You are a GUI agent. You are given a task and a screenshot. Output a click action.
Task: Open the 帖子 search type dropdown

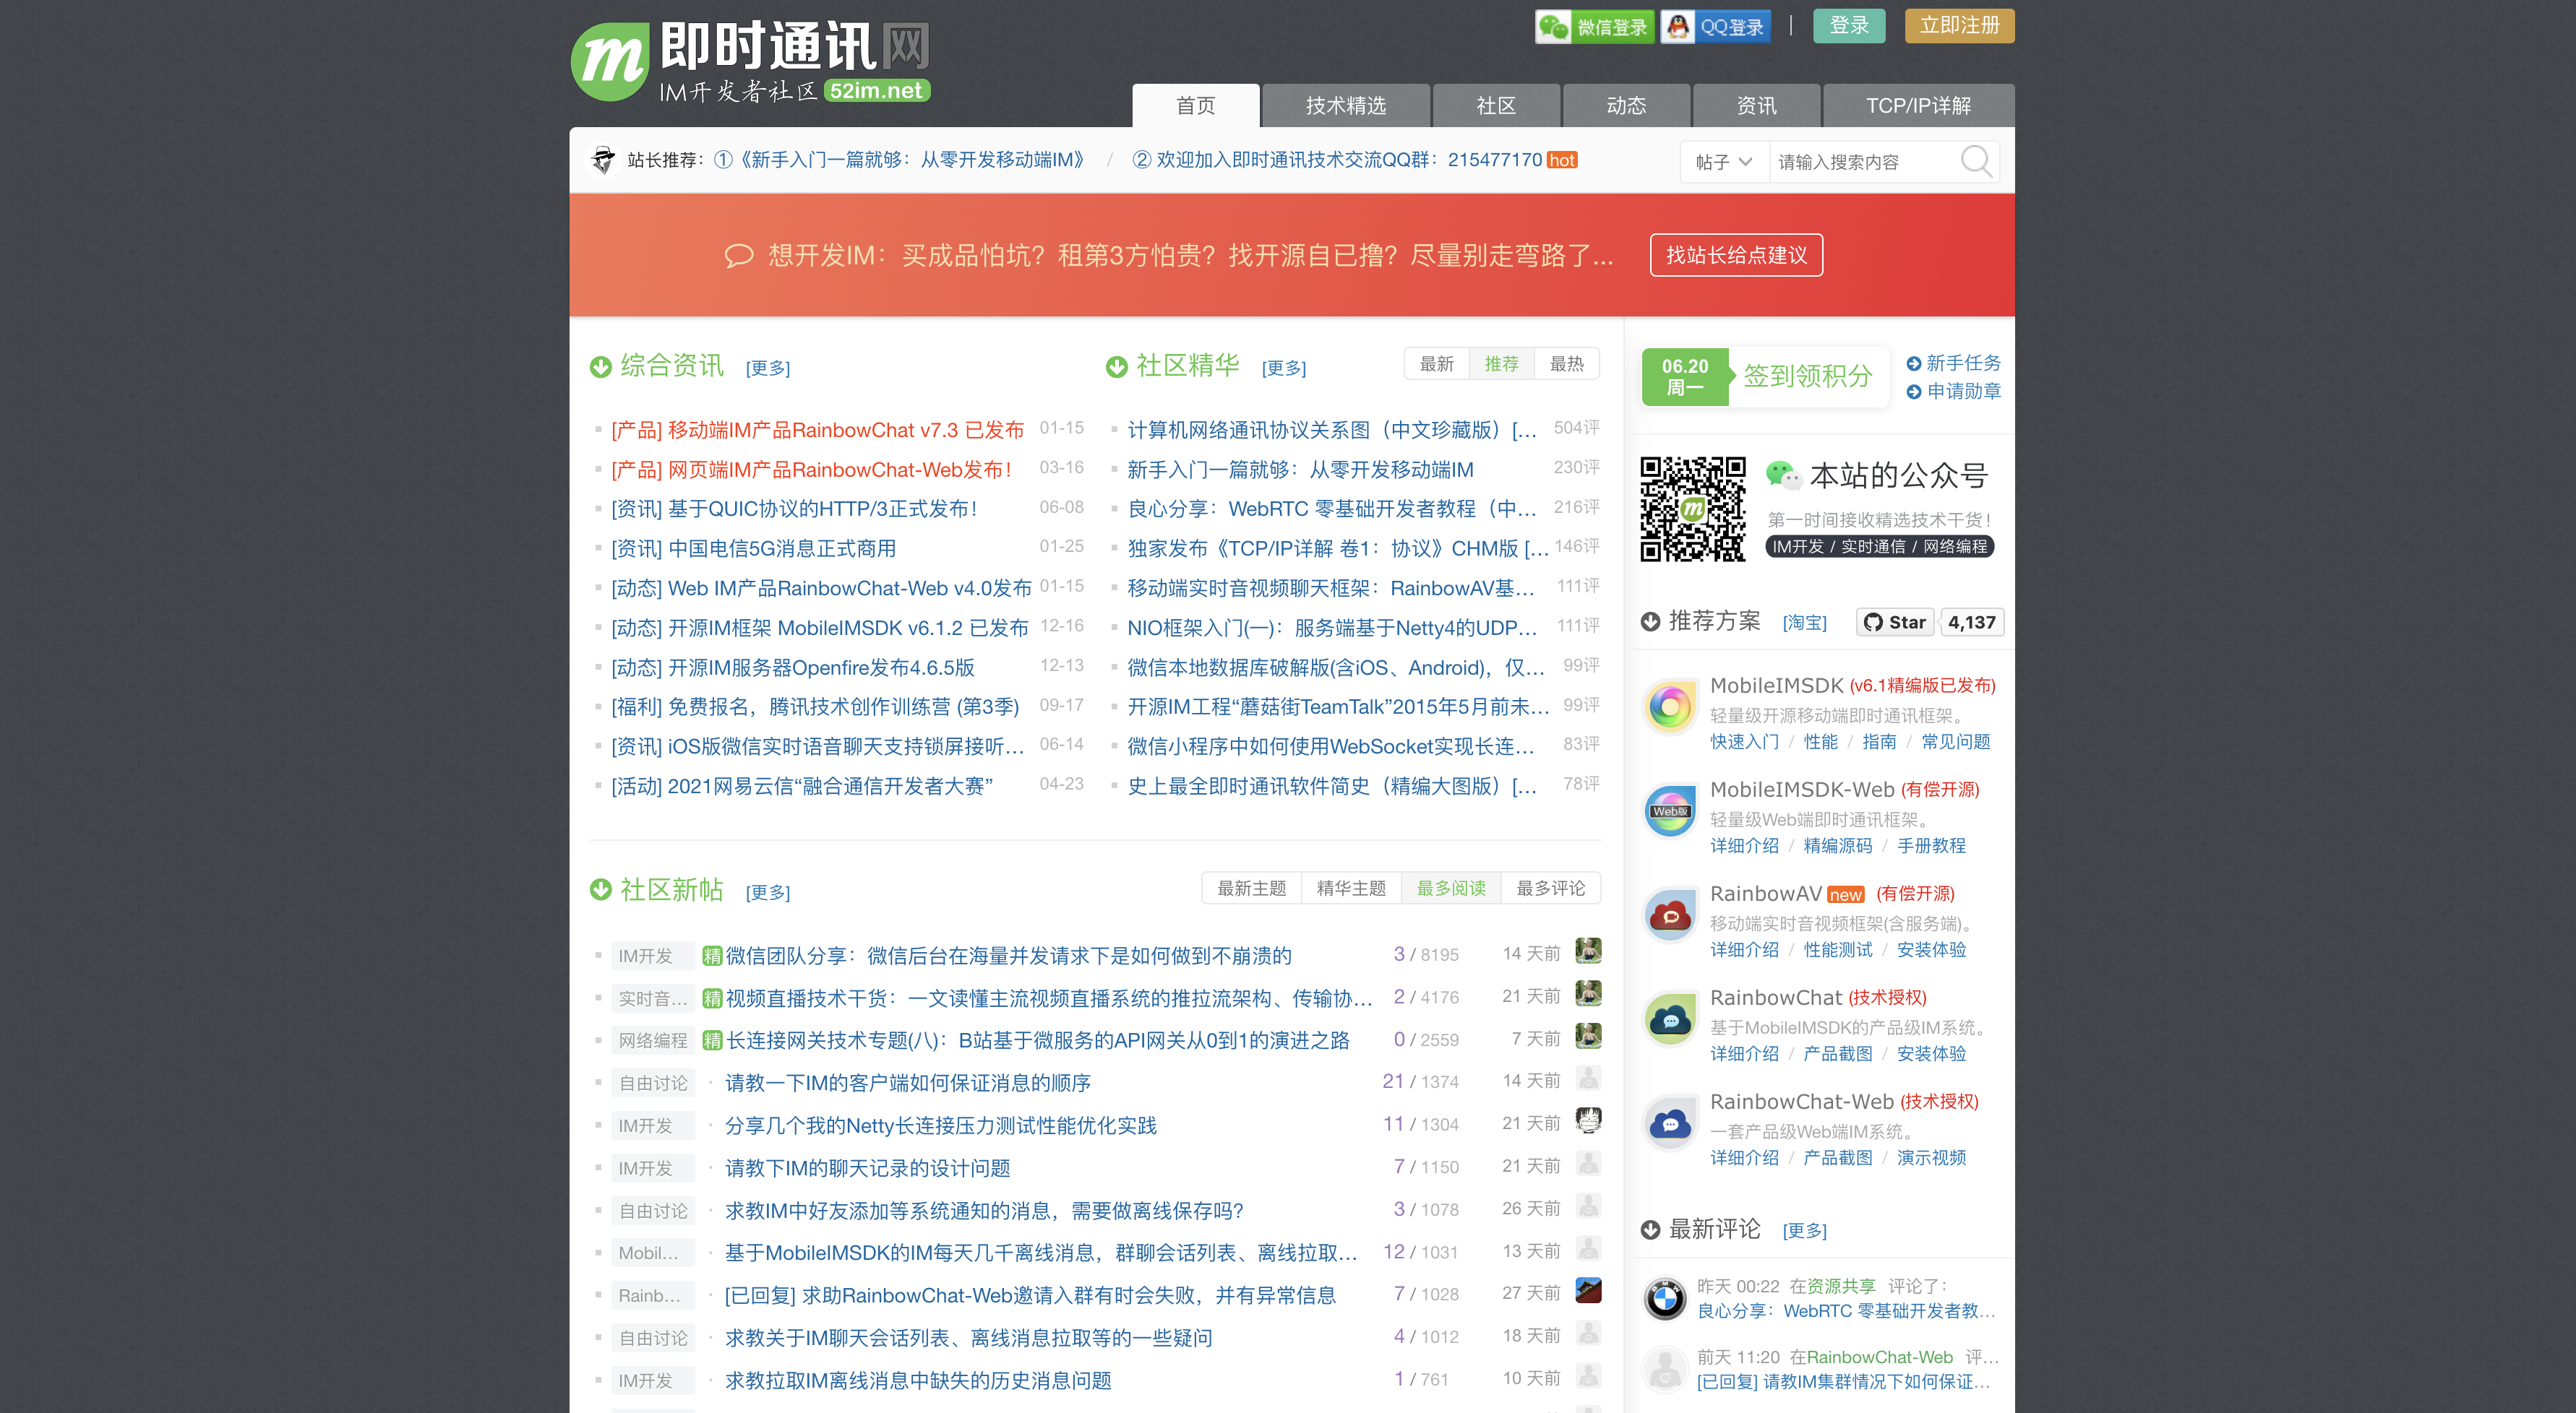[1723, 162]
